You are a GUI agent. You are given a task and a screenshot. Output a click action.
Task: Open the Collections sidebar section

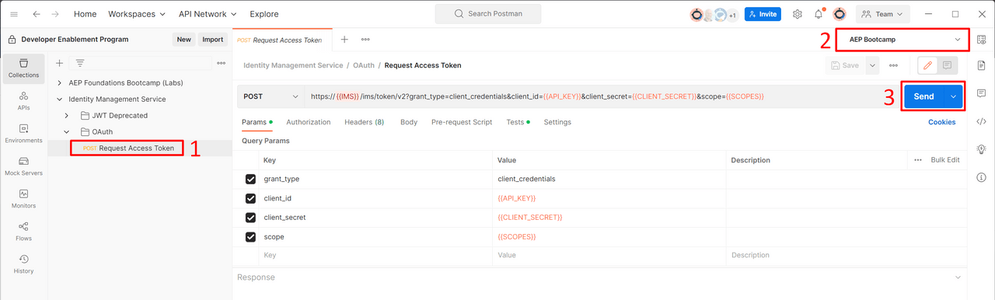tap(23, 68)
